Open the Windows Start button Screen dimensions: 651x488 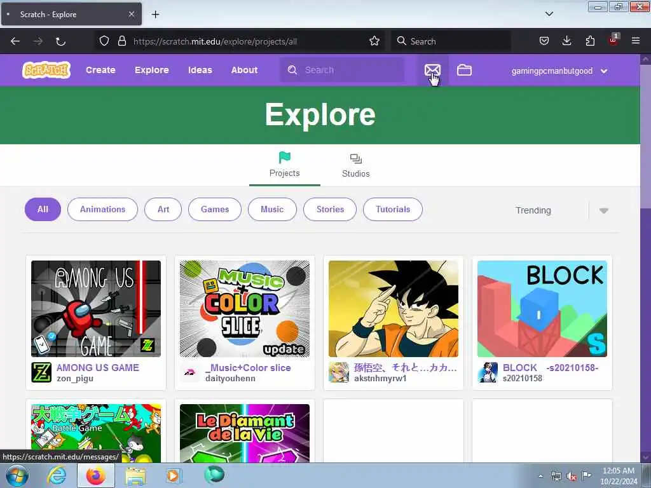(x=17, y=475)
